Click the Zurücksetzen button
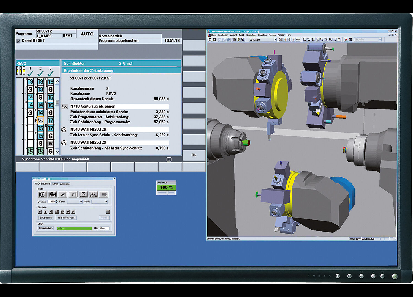The height and width of the screenshot is (297, 413). (x=46, y=218)
